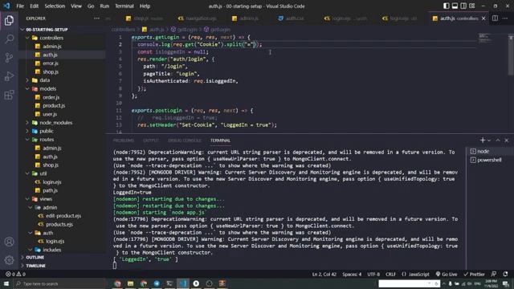Screen dimensions: 514x289
Task: Open edit-product.ejs file
Action: (63, 216)
